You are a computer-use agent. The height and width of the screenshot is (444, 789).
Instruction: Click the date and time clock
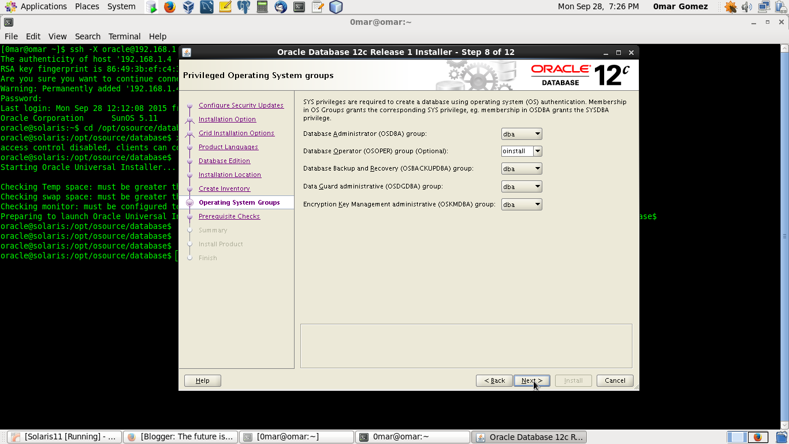598,6
